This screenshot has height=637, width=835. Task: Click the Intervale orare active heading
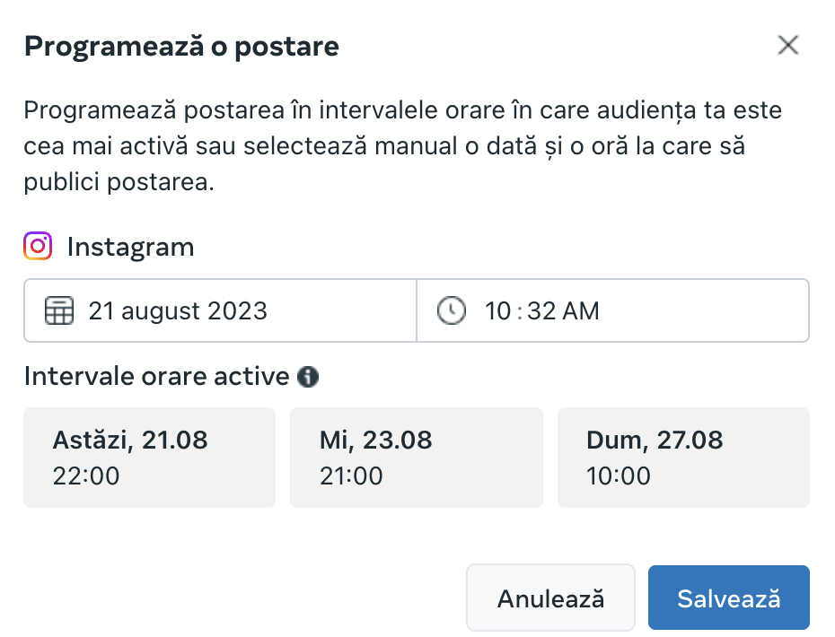click(156, 376)
